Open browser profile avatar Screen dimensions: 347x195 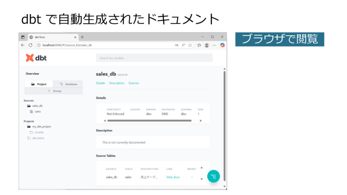coord(207,45)
